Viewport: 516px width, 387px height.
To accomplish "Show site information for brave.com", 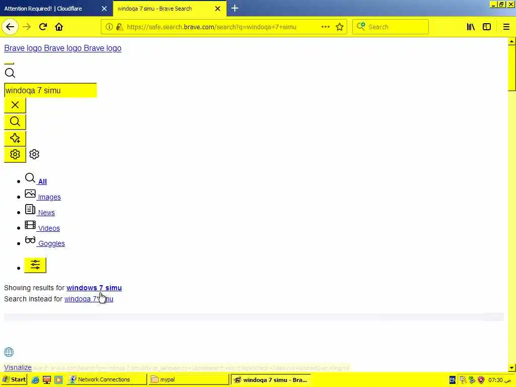I will coord(109,27).
